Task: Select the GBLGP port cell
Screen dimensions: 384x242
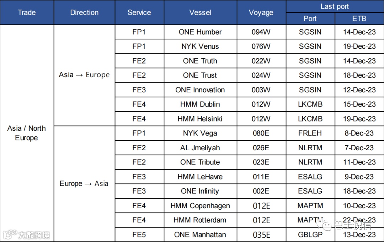Action: (x=310, y=235)
